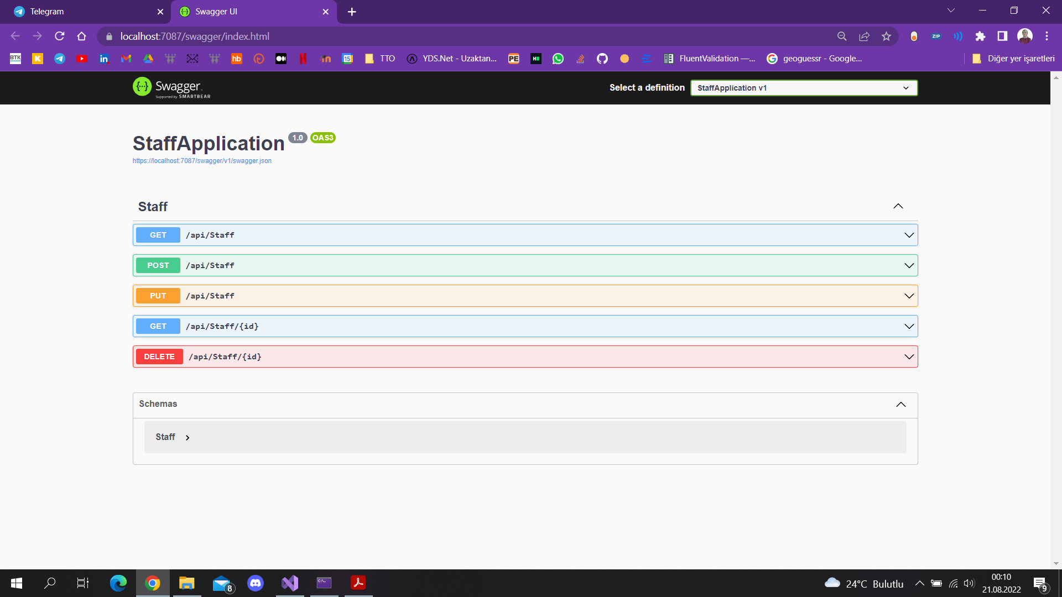Click the green POST method button
Image resolution: width=1062 pixels, height=597 pixels.
158,265
